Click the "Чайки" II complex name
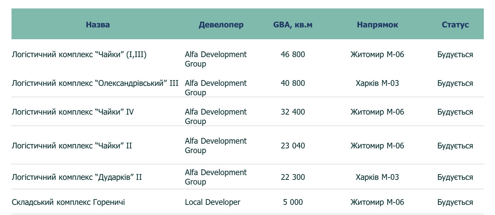The height and width of the screenshot is (215, 495). pos(72,146)
